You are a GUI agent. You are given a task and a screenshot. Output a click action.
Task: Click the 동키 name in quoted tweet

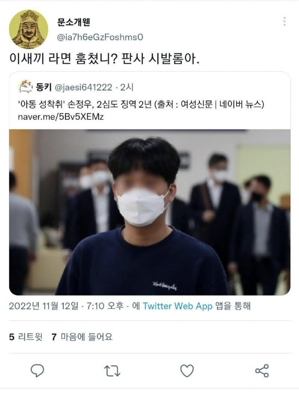coord(44,87)
